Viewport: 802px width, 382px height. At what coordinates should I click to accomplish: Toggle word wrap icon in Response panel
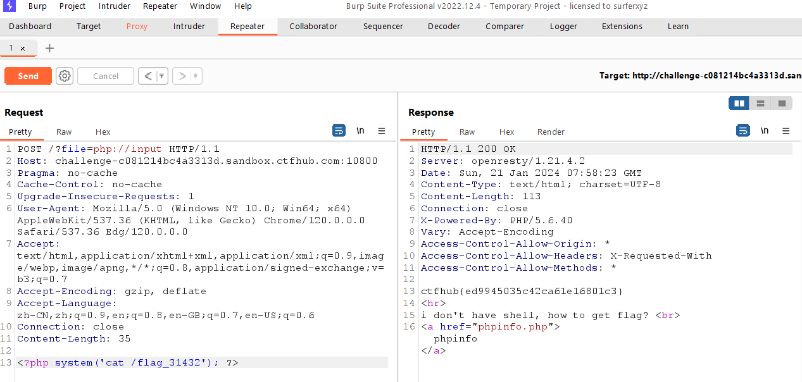743,131
